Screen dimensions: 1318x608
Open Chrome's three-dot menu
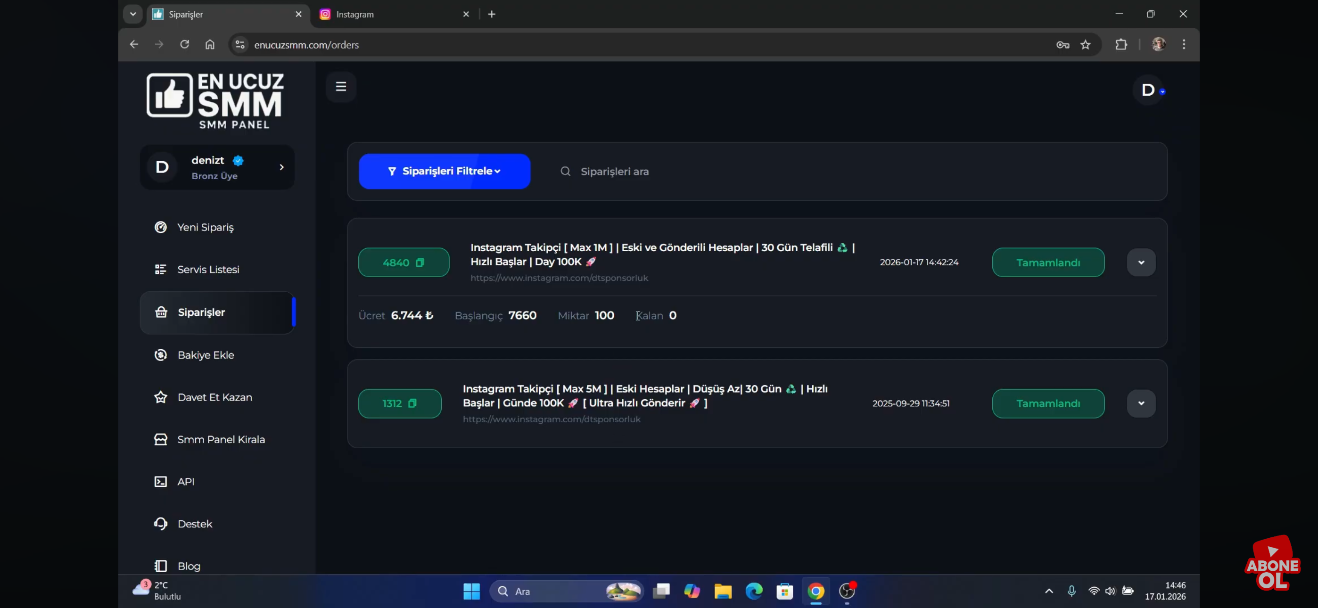pyautogui.click(x=1184, y=44)
